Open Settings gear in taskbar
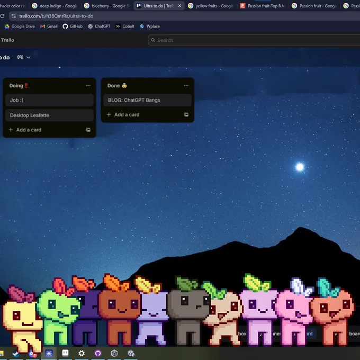The height and width of the screenshot is (360, 360). 82,353
